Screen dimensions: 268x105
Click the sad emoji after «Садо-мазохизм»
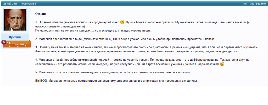coord(222,64)
